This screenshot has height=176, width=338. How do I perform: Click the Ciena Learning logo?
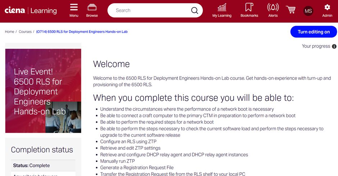point(31,10)
